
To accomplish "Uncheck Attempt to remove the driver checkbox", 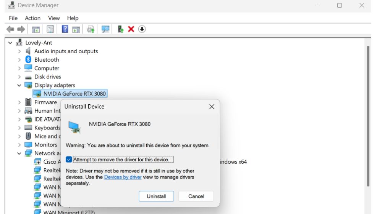I will click(x=69, y=159).
